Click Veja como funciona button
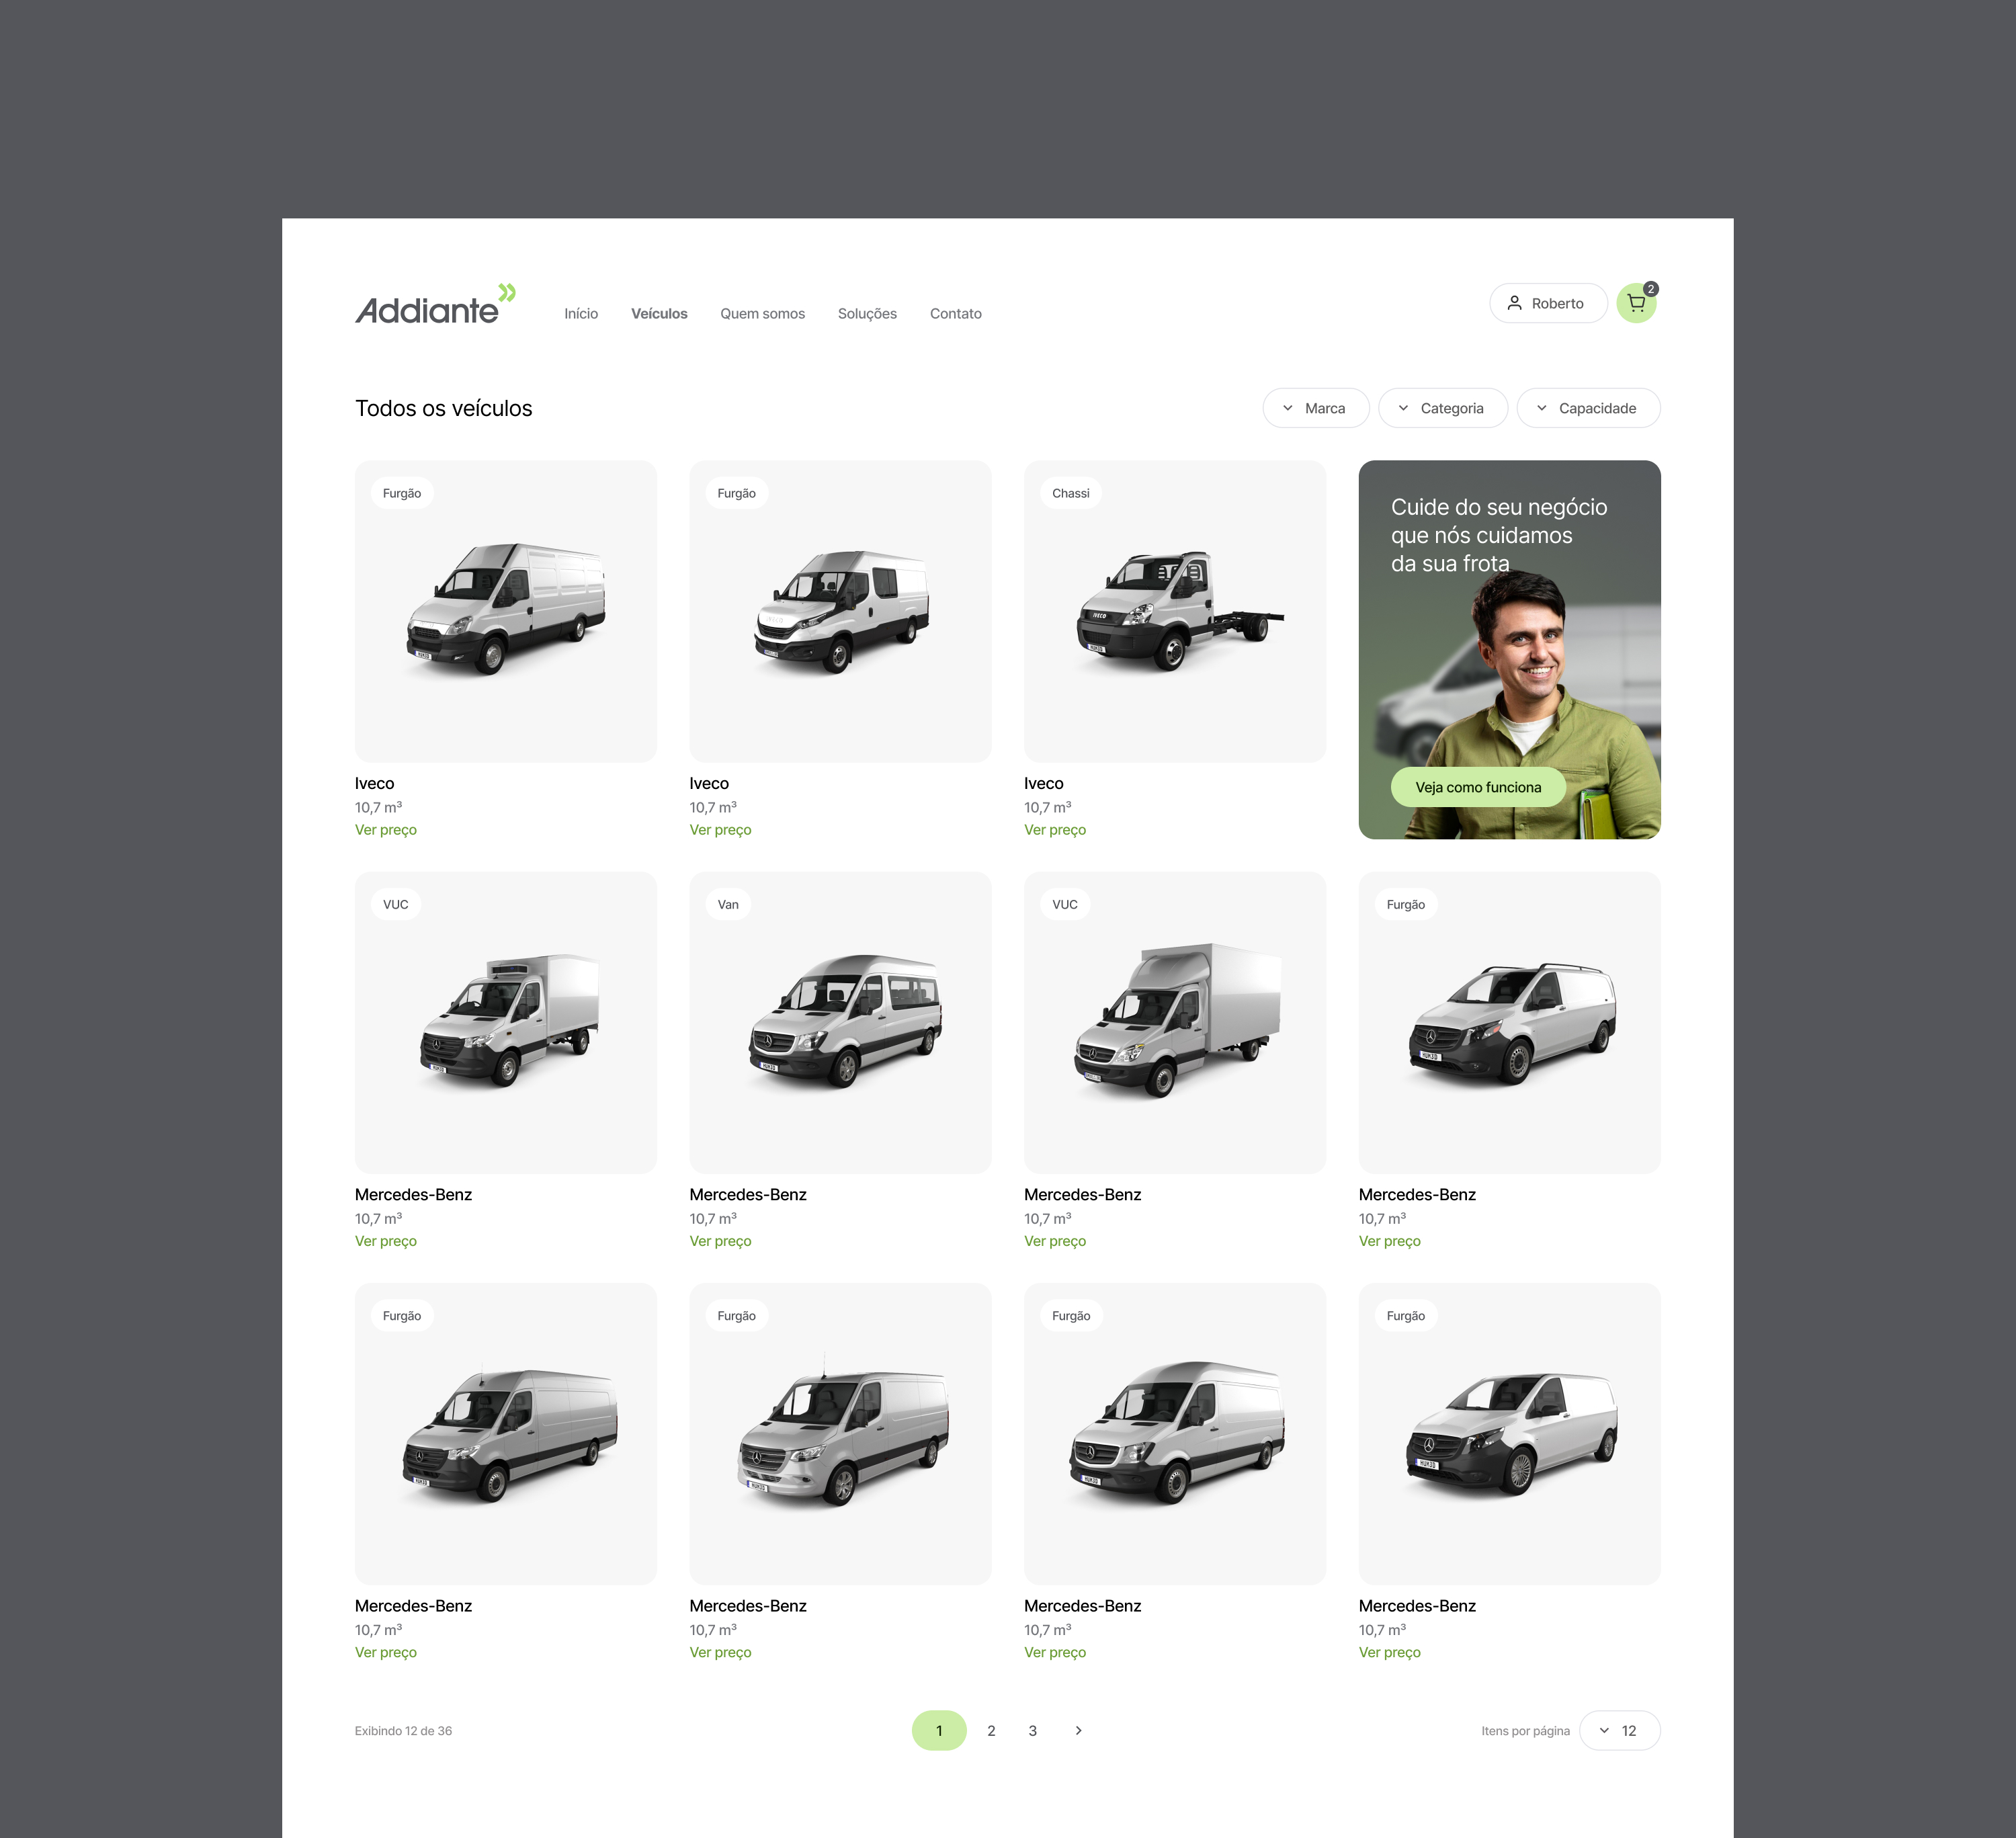Screen dimensions: 2016x1838 coord(1477,787)
